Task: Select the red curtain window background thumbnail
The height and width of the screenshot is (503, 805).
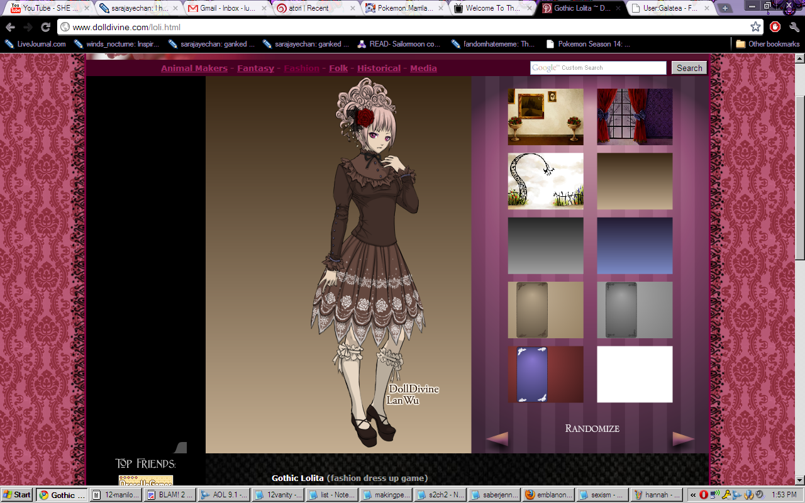Action: [634, 117]
